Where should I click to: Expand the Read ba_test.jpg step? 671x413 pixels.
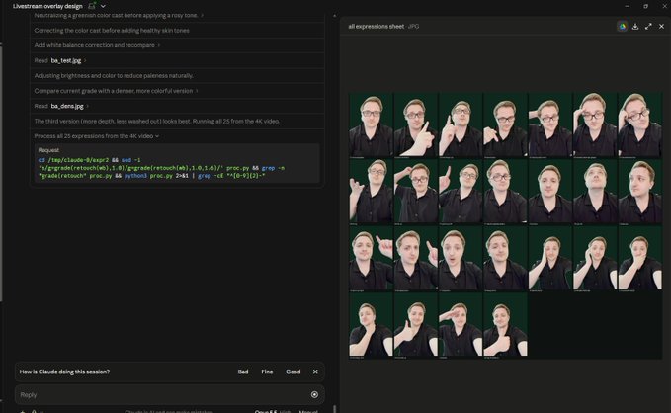click(60, 61)
